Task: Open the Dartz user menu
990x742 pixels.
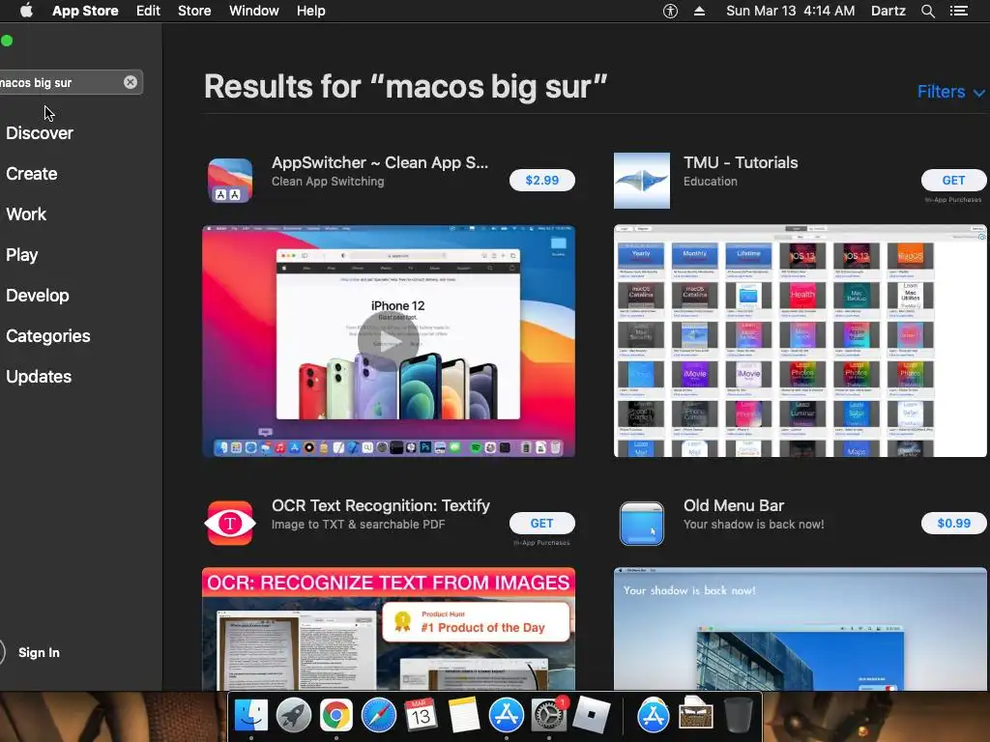Action: (888, 11)
